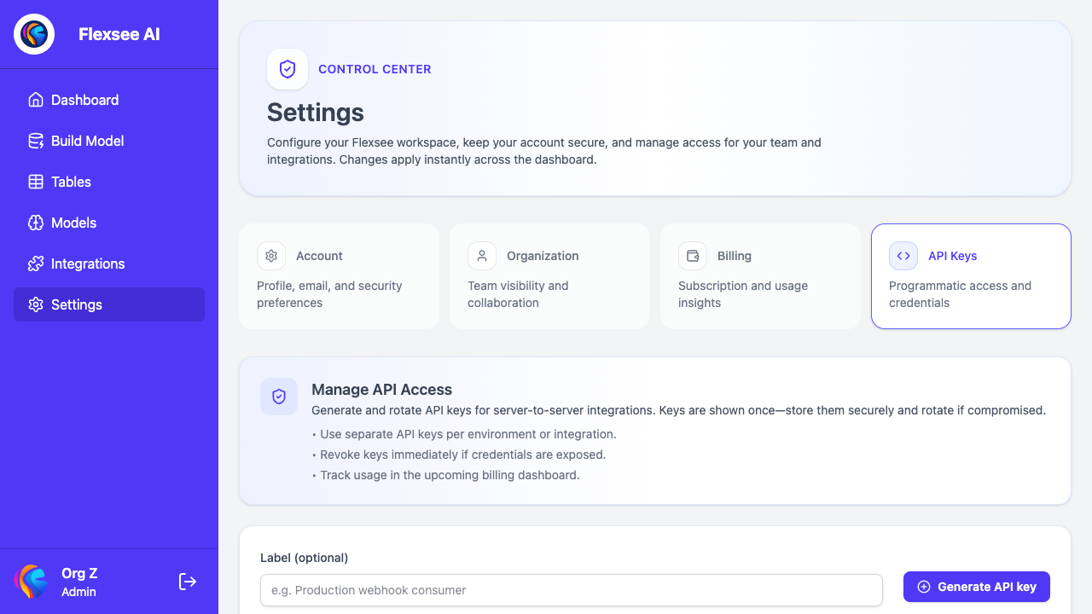1092x614 pixels.
Task: Click the Flexsee AI logo
Action: point(33,34)
